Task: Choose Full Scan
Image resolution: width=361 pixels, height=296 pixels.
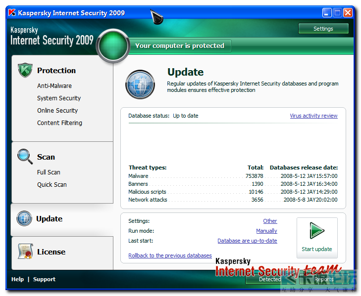Action: [x=49, y=172]
